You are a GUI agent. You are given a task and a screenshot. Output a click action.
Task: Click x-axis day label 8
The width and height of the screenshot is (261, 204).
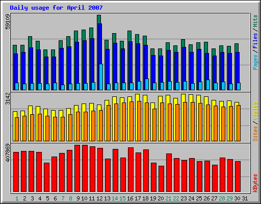click(x=70, y=198)
